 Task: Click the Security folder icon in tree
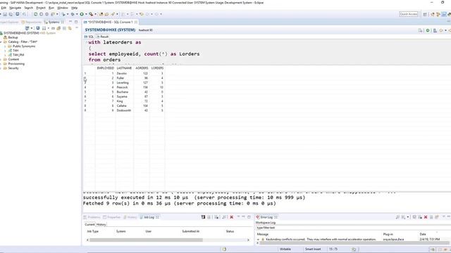[x=5, y=68]
